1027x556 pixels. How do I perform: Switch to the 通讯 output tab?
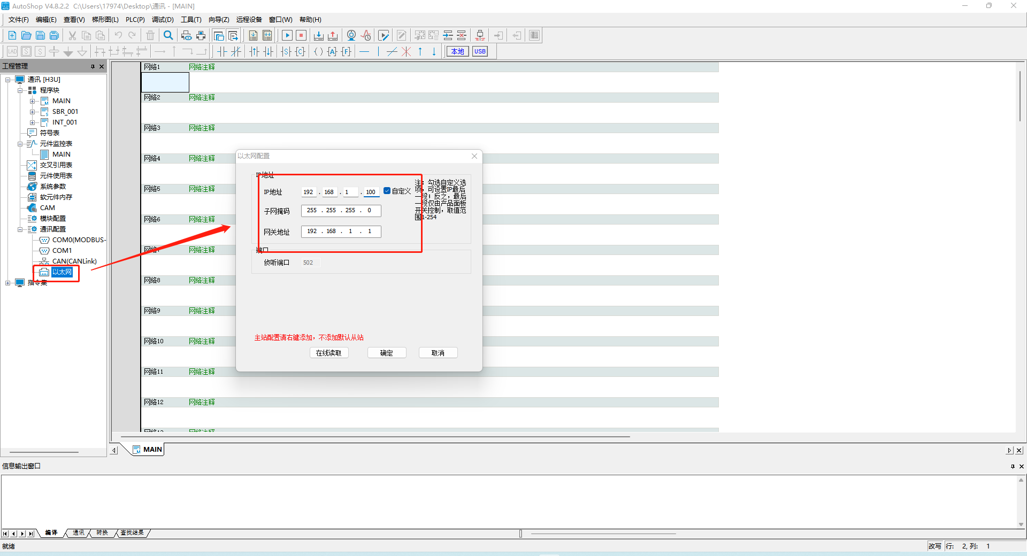(x=79, y=532)
